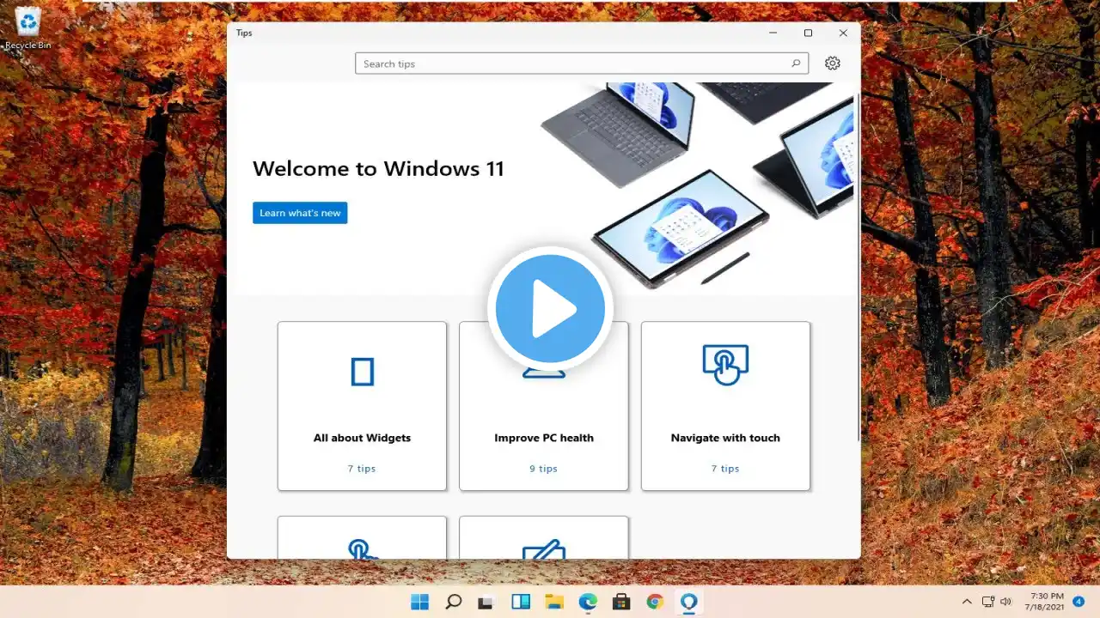Image resolution: width=1100 pixels, height=618 pixels.
Task: Click the Widgets card icon
Action: click(362, 372)
